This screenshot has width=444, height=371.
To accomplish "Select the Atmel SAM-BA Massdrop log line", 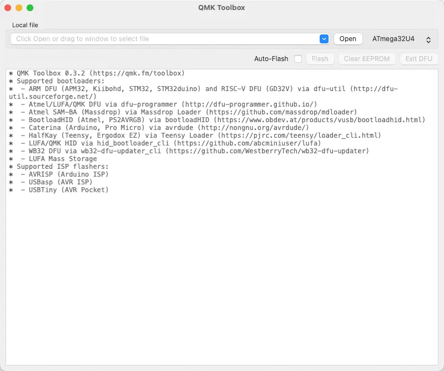I will tap(183, 112).
